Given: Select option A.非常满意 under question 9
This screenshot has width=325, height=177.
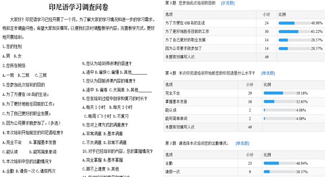Looking at the screenshot, I should coord(92,134).
